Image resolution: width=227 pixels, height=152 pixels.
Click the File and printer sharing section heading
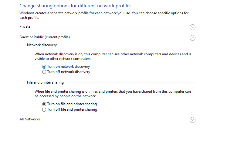click(45, 82)
